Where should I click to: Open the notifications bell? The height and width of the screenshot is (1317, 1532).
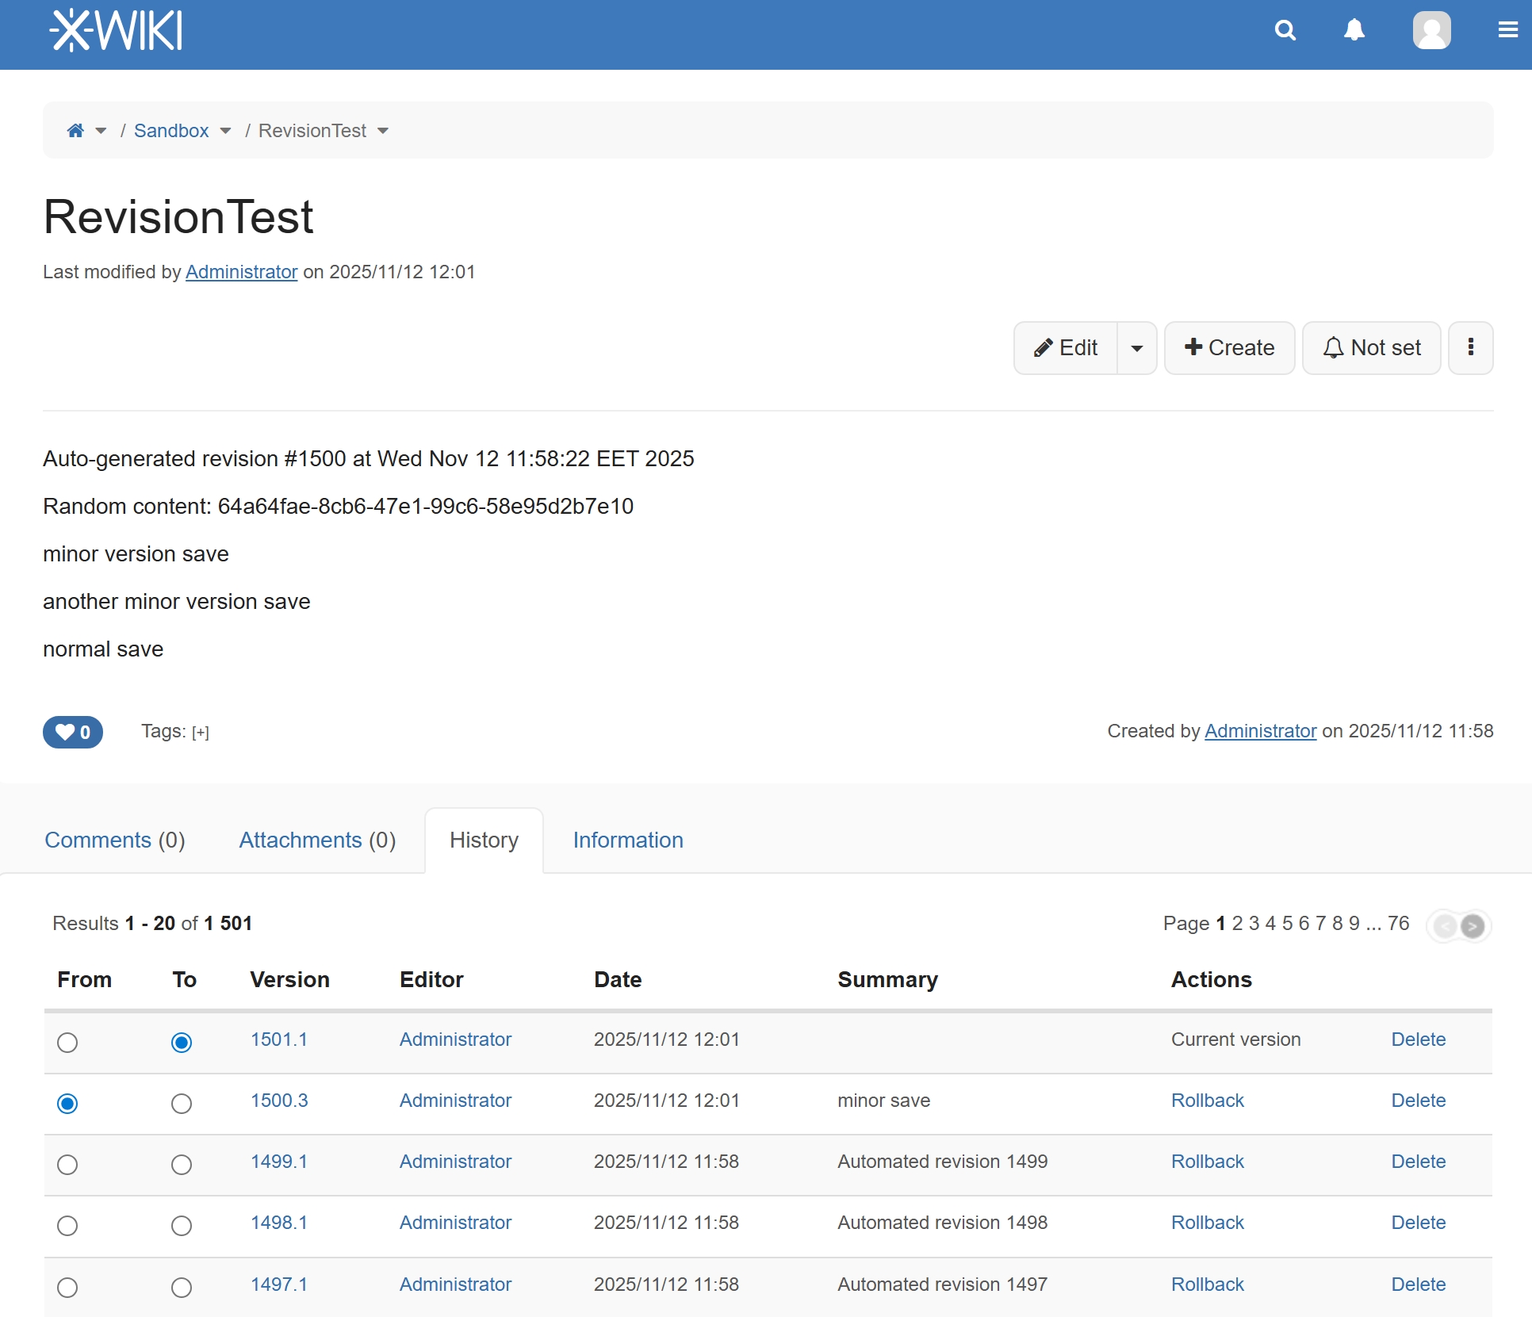click(x=1354, y=31)
